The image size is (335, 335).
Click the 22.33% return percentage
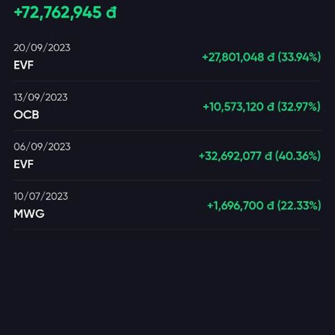299,205
